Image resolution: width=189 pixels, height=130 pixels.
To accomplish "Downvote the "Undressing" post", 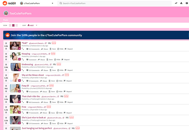I will 6,70.
